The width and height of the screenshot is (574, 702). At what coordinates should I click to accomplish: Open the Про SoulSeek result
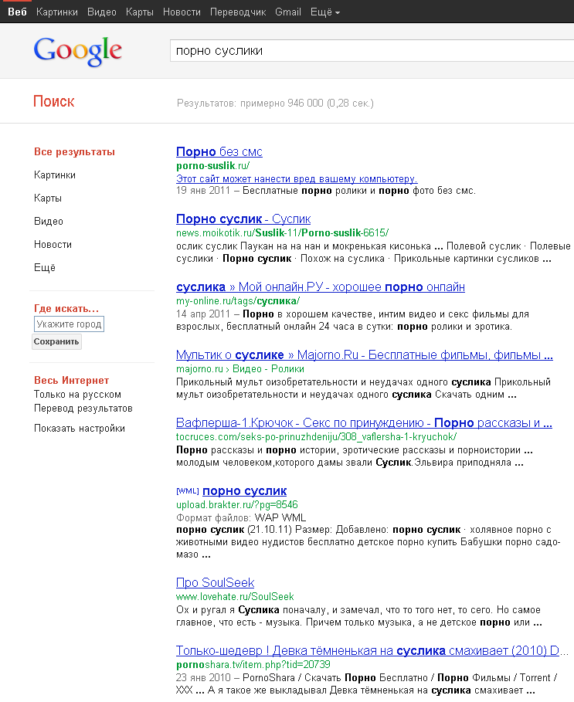215,582
